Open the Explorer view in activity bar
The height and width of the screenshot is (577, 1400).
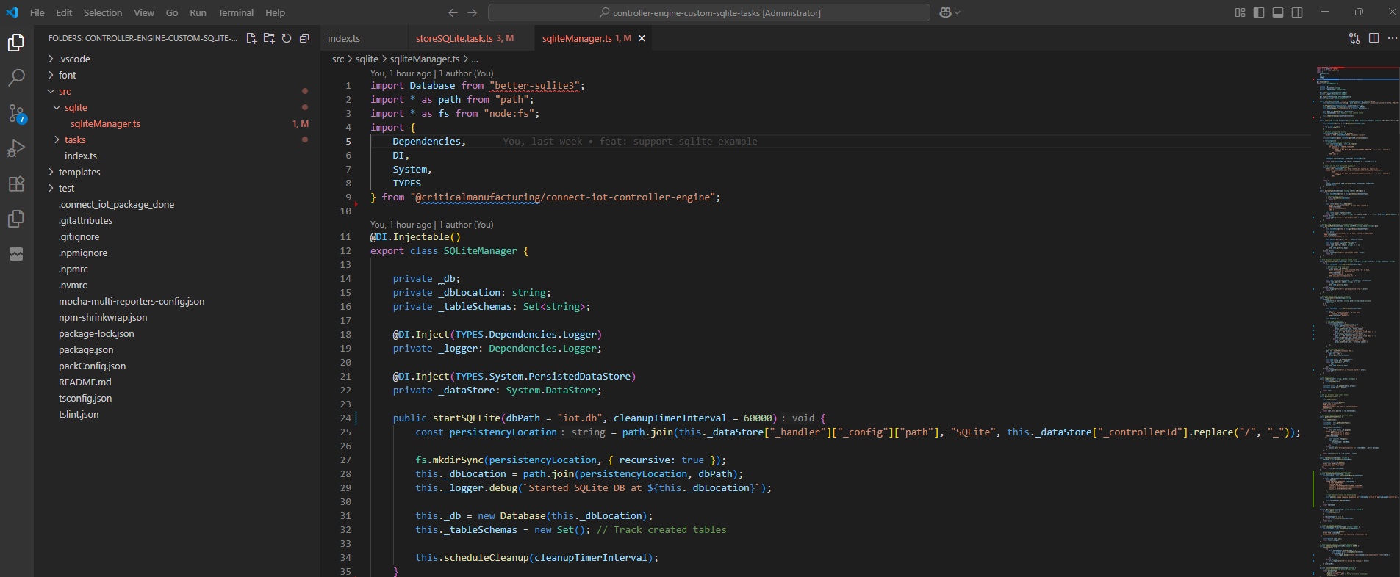coord(16,43)
